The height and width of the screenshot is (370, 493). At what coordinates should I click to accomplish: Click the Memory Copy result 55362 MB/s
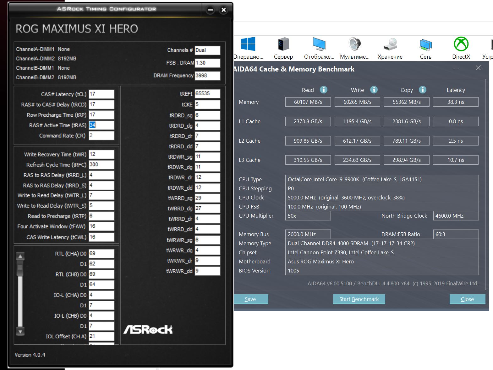407,102
